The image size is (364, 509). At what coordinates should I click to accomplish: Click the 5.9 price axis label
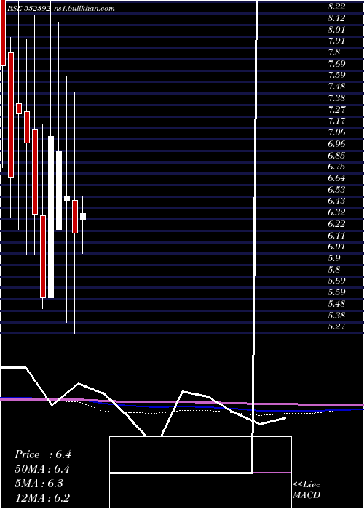(334, 258)
